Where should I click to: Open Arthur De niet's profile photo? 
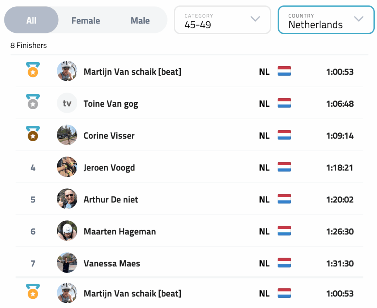67,199
